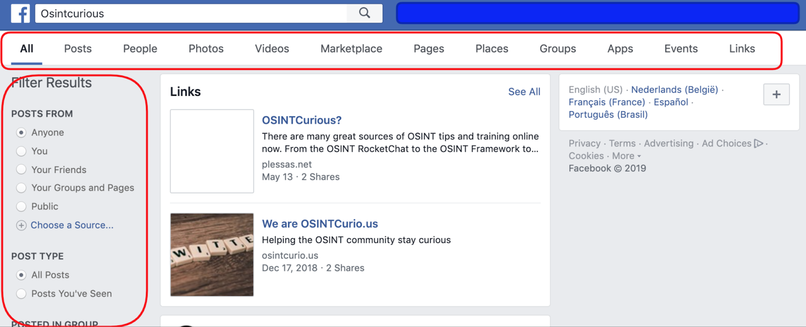Switch language to Português (Brasil)

pos(608,115)
